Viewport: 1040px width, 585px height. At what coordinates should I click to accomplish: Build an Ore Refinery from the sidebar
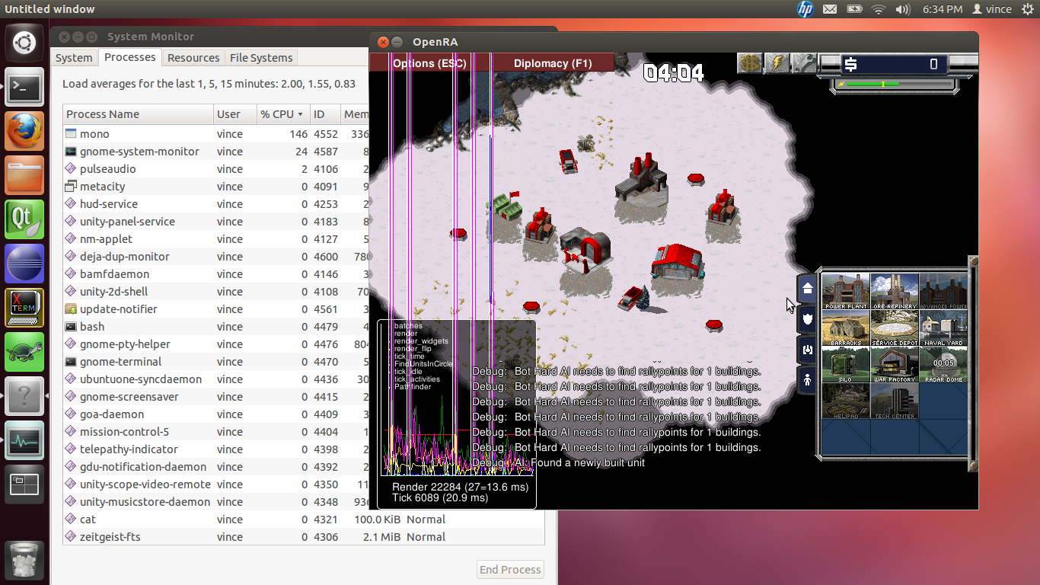pos(895,292)
